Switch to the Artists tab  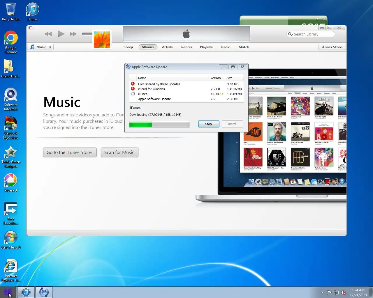(167, 47)
